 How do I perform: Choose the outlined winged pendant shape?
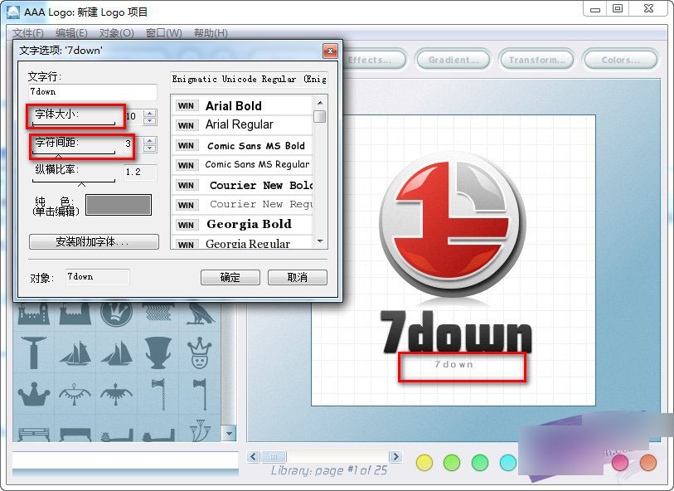[75, 395]
